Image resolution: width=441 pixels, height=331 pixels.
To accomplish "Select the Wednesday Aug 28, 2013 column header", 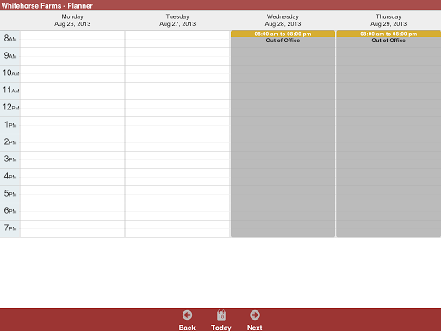I will (x=283, y=20).
